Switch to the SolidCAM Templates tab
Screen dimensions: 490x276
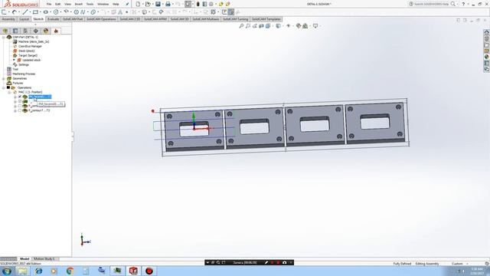[266, 19]
